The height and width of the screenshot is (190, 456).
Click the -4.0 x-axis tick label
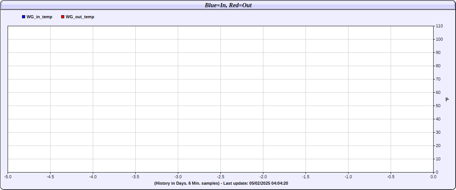(93, 177)
